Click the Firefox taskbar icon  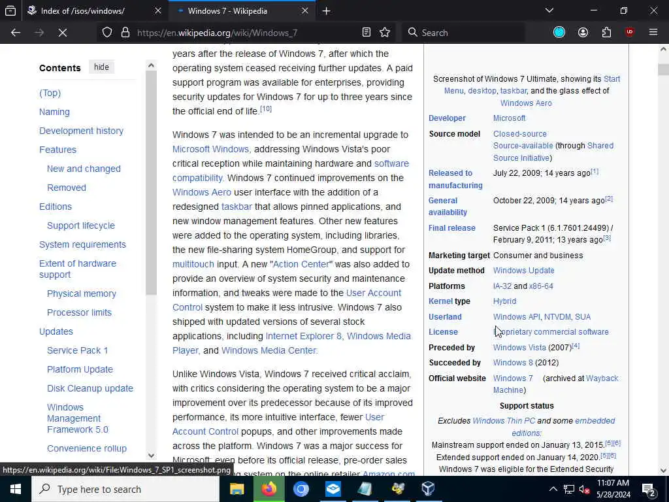click(x=269, y=489)
